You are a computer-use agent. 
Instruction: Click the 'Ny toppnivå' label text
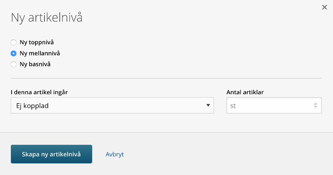(x=37, y=42)
